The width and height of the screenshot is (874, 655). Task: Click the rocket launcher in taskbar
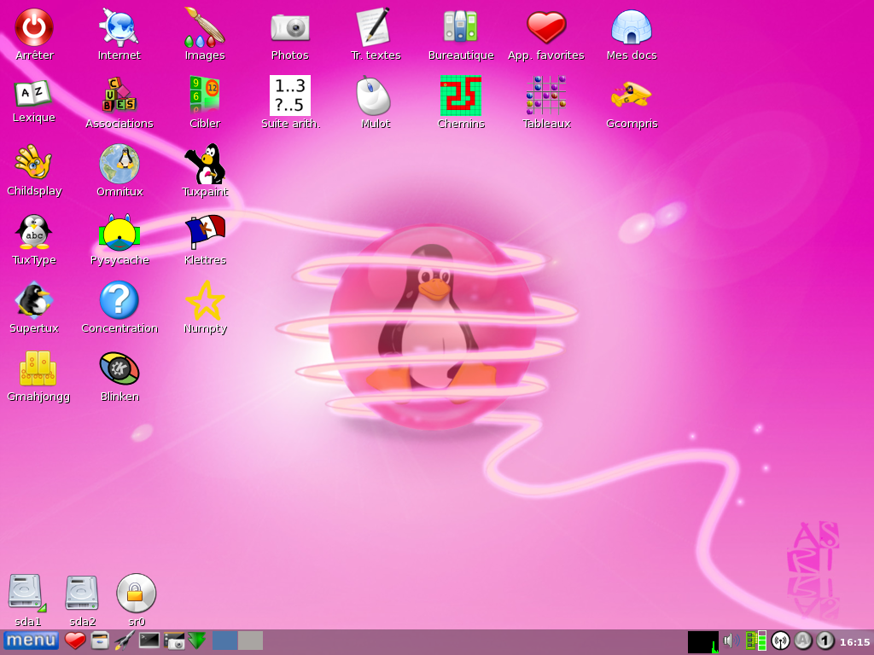coord(124,641)
